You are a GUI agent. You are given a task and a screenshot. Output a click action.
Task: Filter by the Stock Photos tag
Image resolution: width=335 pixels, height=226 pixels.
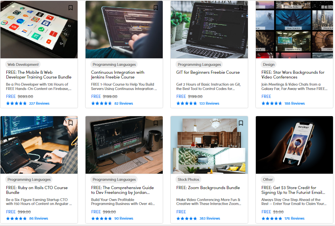pyautogui.click(x=188, y=180)
